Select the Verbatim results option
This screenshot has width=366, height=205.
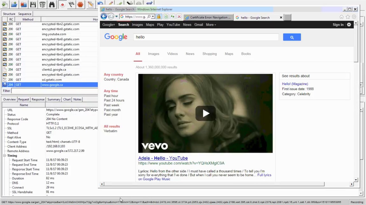pos(110,131)
